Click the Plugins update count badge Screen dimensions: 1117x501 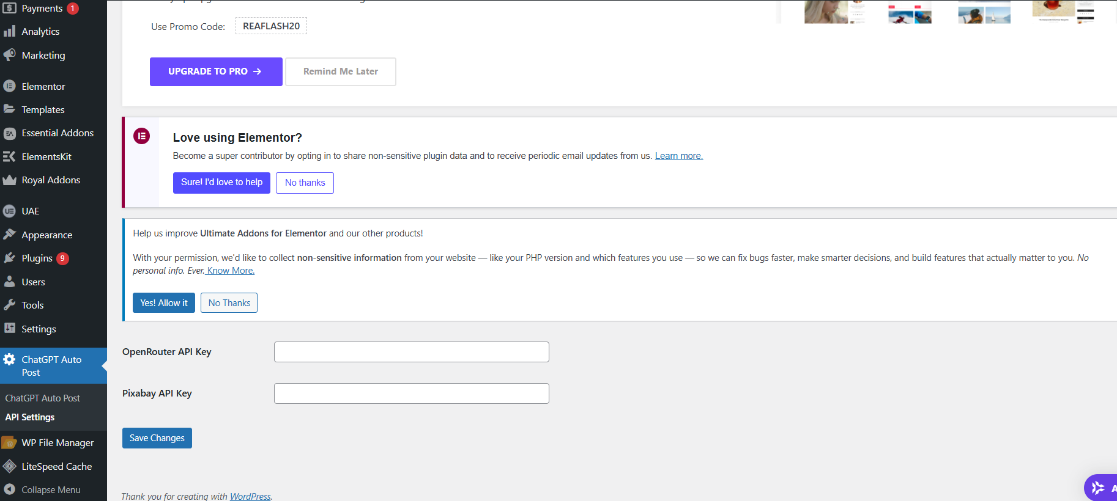coord(62,258)
